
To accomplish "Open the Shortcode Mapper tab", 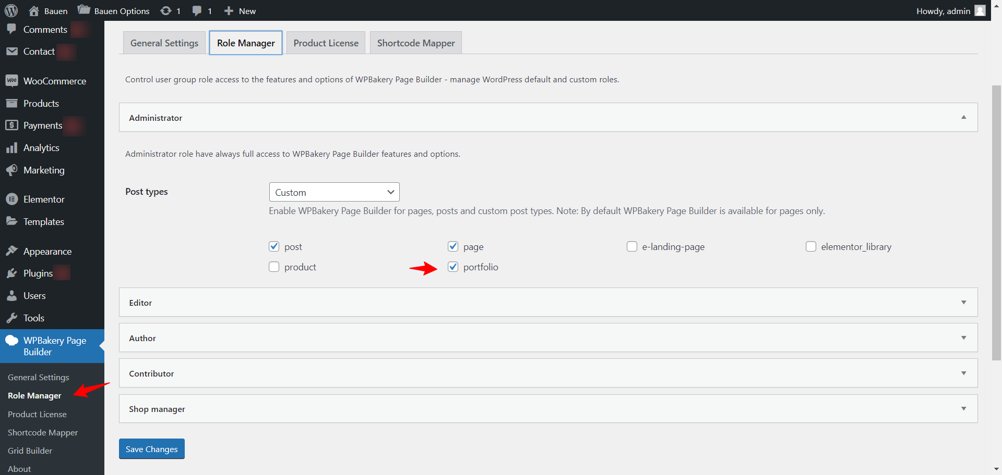I will click(416, 43).
